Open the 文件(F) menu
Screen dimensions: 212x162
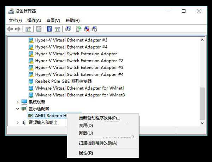click(15, 21)
